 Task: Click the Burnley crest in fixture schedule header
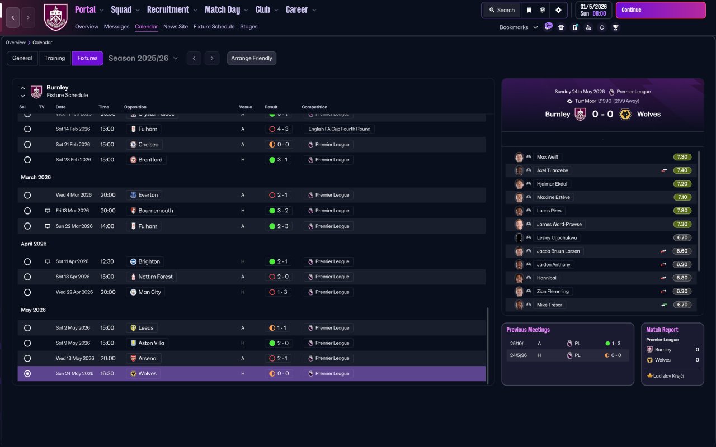[x=36, y=92]
